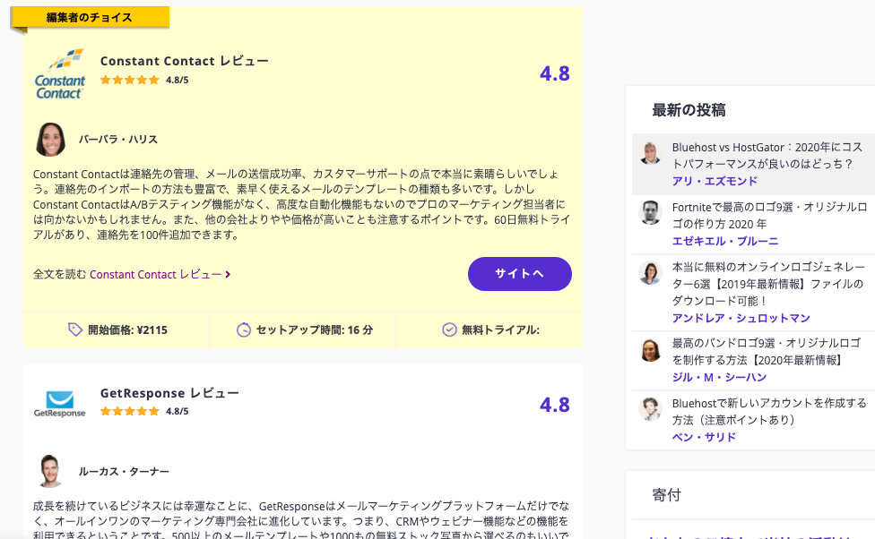Click the checkmark icon beside 無料トライアル
Image resolution: width=875 pixels, height=539 pixels.
[449, 330]
